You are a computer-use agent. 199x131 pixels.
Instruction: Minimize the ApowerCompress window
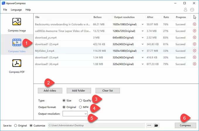point(175,3)
